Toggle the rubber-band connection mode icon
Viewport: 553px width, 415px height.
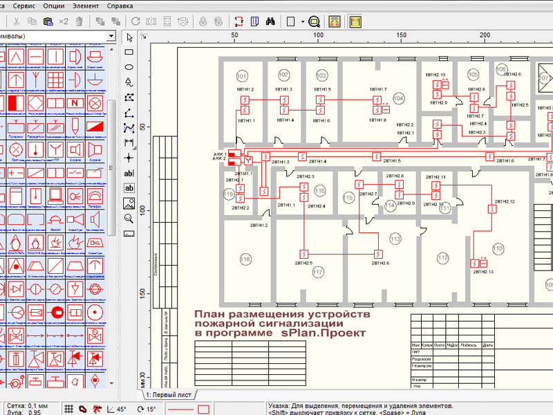[83, 409]
